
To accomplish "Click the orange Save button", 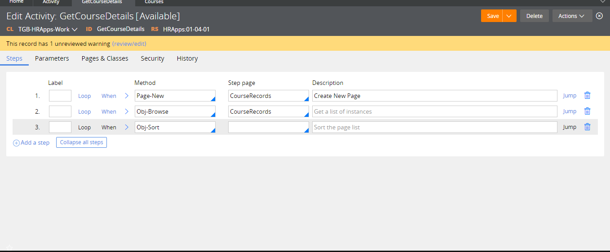I will (492, 16).
